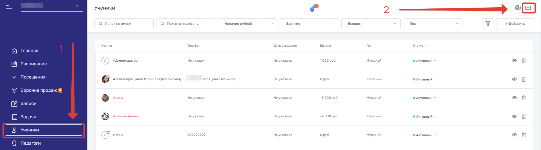
Task: Collapse the sidebar with hamburger icon
Action: tap(9, 7)
